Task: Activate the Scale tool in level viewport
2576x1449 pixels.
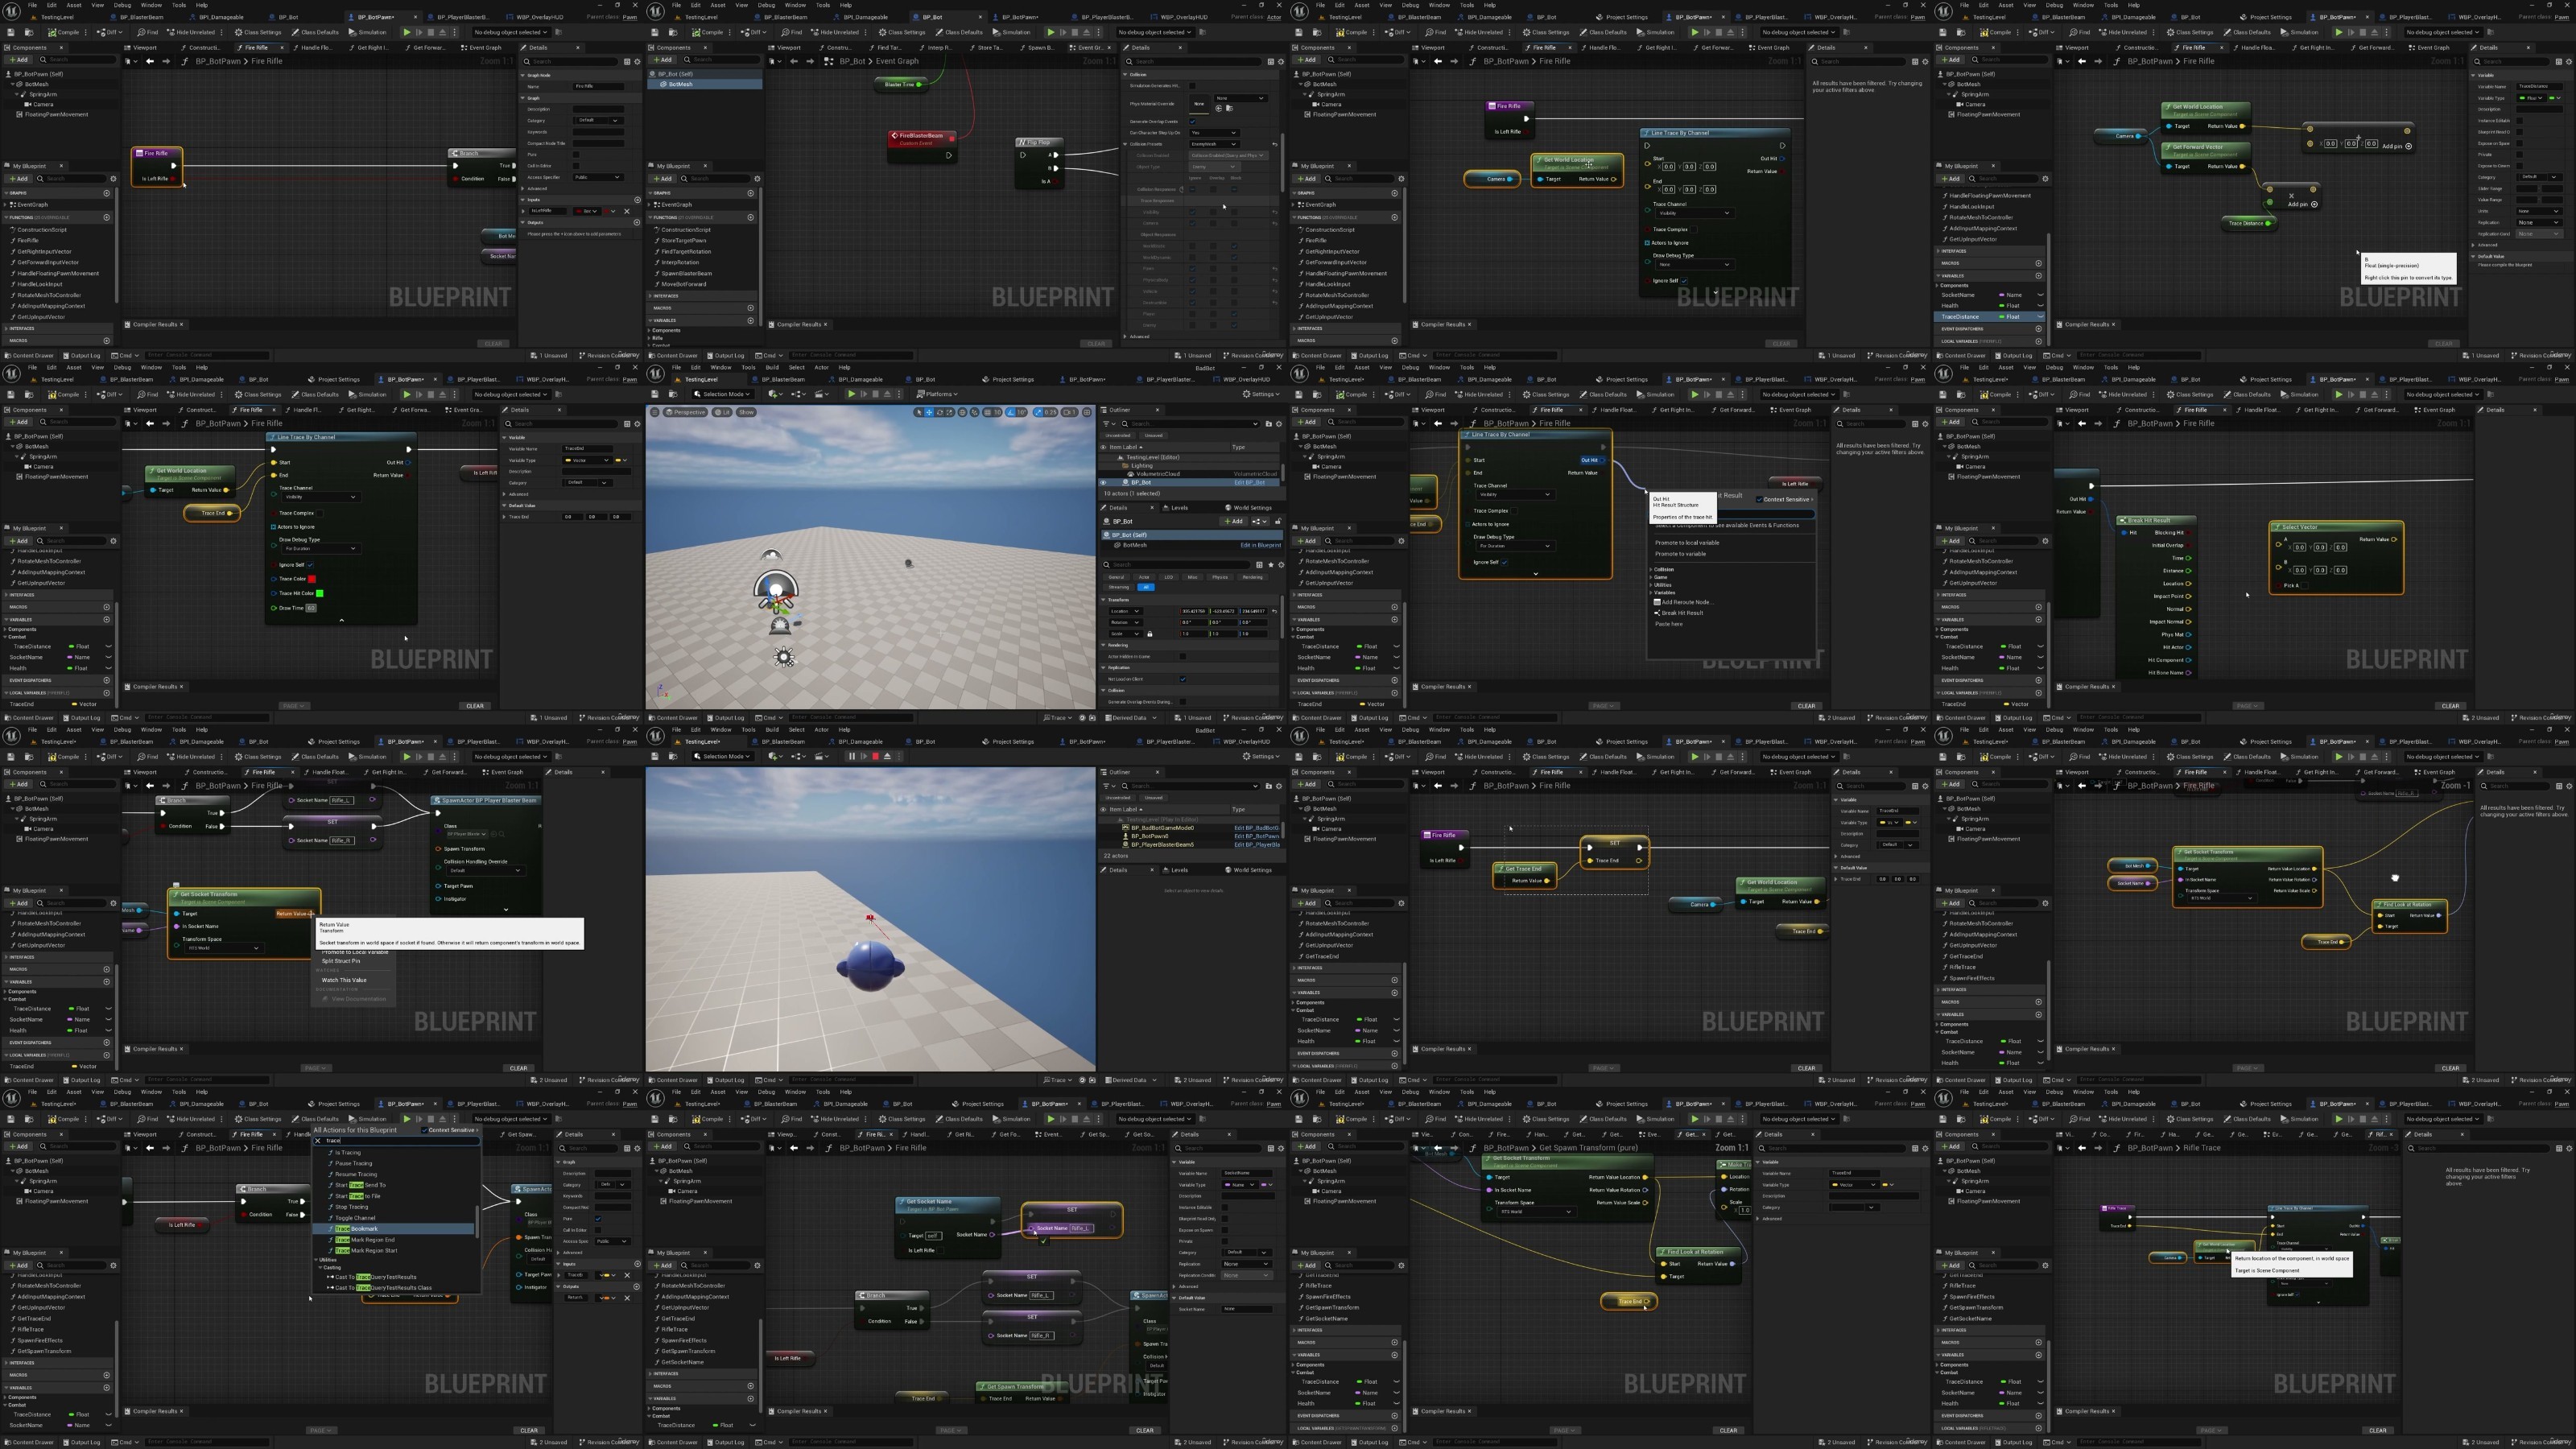Action: [x=951, y=412]
